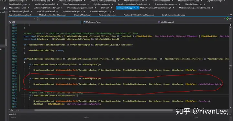The height and width of the screenshot is (121, 233).
Task: Click bNeedsBatchVisibility on line 2126
Action: pyautogui.click(x=41, y=50)
